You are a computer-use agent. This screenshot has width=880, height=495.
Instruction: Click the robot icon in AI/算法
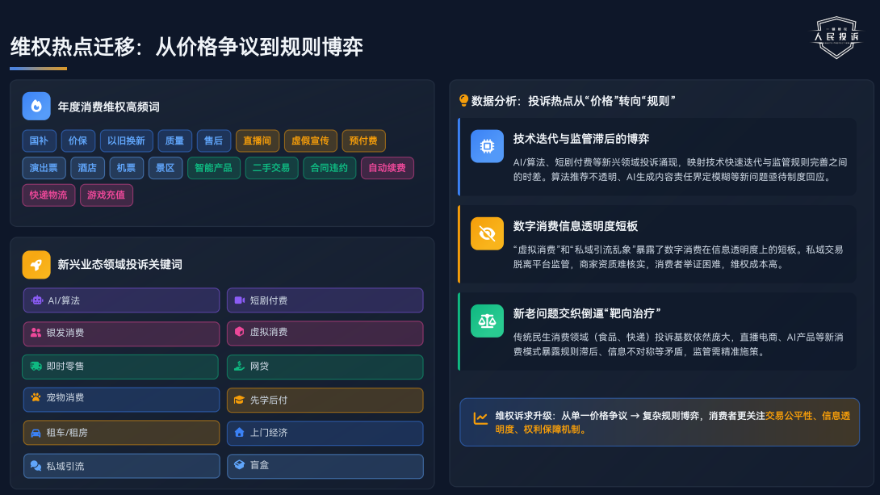37,300
